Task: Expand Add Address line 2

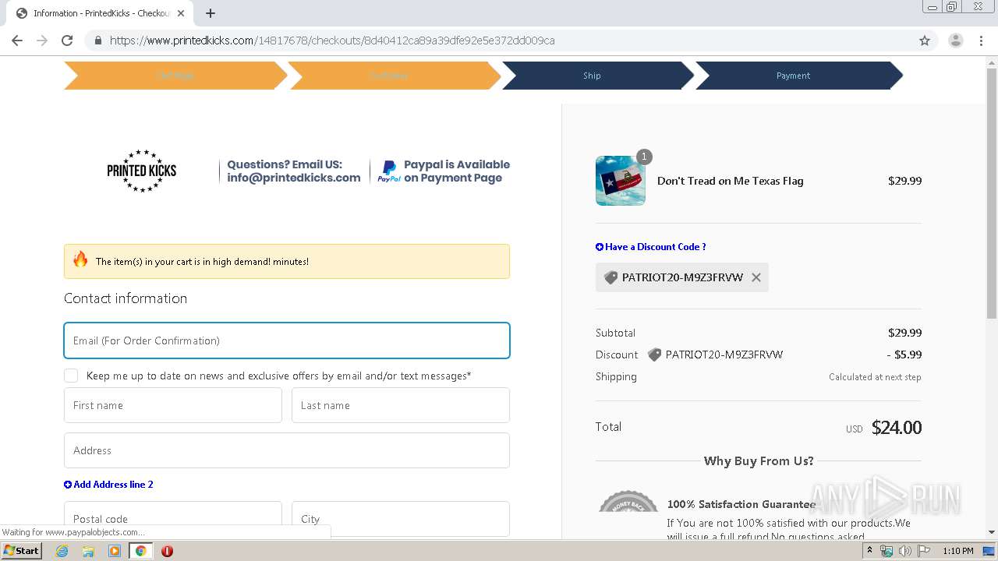Action: (x=108, y=485)
